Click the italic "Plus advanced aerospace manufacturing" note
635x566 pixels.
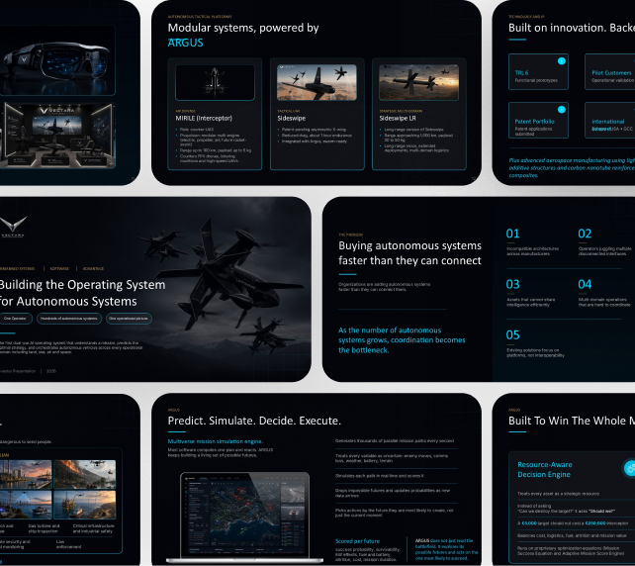[572, 168]
